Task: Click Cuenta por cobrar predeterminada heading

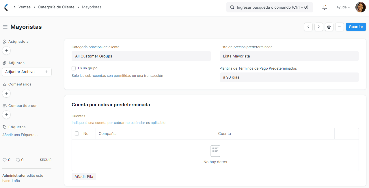Action: pos(111,105)
